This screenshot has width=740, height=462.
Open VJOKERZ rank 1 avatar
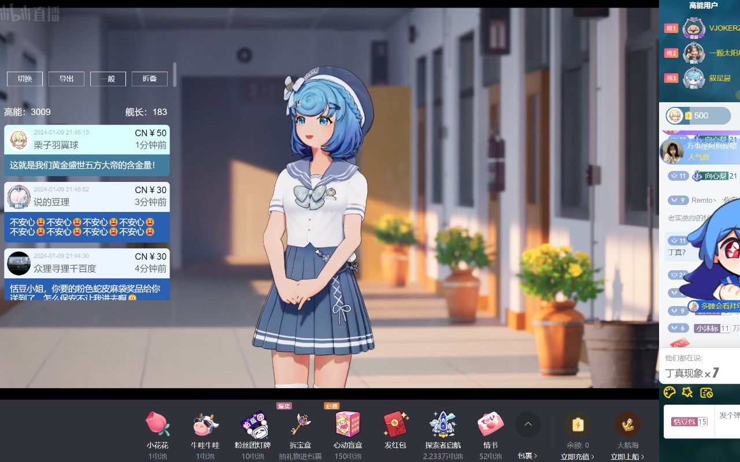[693, 28]
